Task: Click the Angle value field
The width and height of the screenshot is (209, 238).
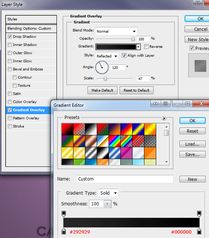Action: click(118, 67)
